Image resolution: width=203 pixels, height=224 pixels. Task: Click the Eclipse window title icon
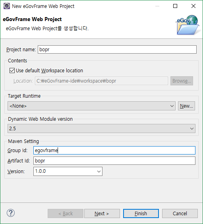click(7, 6)
